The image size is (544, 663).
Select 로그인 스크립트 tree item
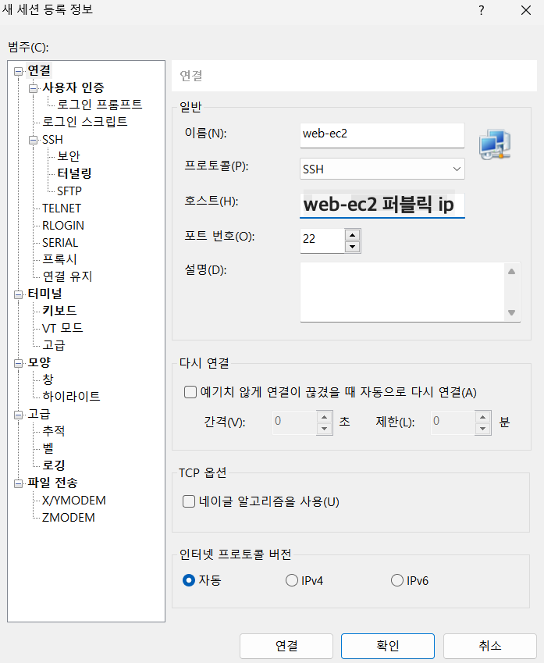(84, 122)
